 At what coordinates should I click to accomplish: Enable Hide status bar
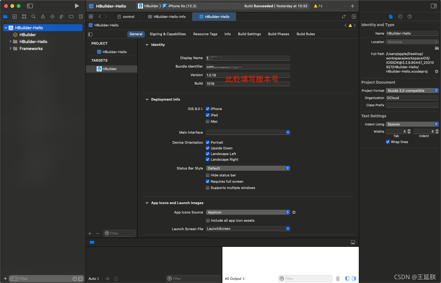point(208,175)
